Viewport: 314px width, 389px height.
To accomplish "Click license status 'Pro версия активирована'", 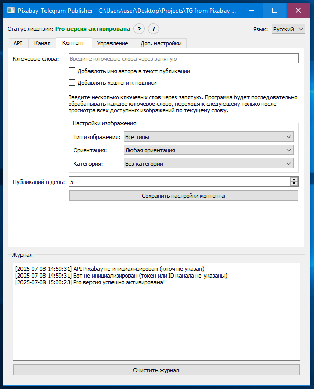I will pyautogui.click(x=93, y=29).
